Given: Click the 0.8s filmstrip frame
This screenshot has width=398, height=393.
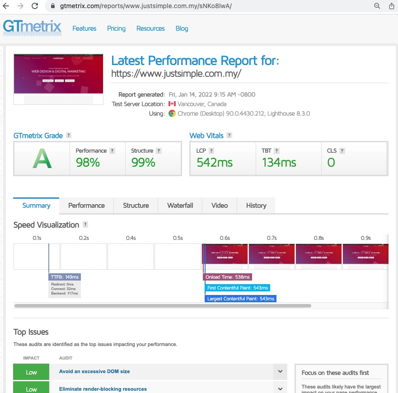Looking at the screenshot, I should [x=318, y=257].
